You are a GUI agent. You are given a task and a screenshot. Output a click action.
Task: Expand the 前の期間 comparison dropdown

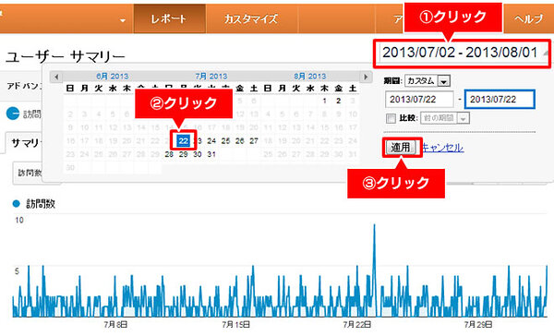tap(445, 118)
